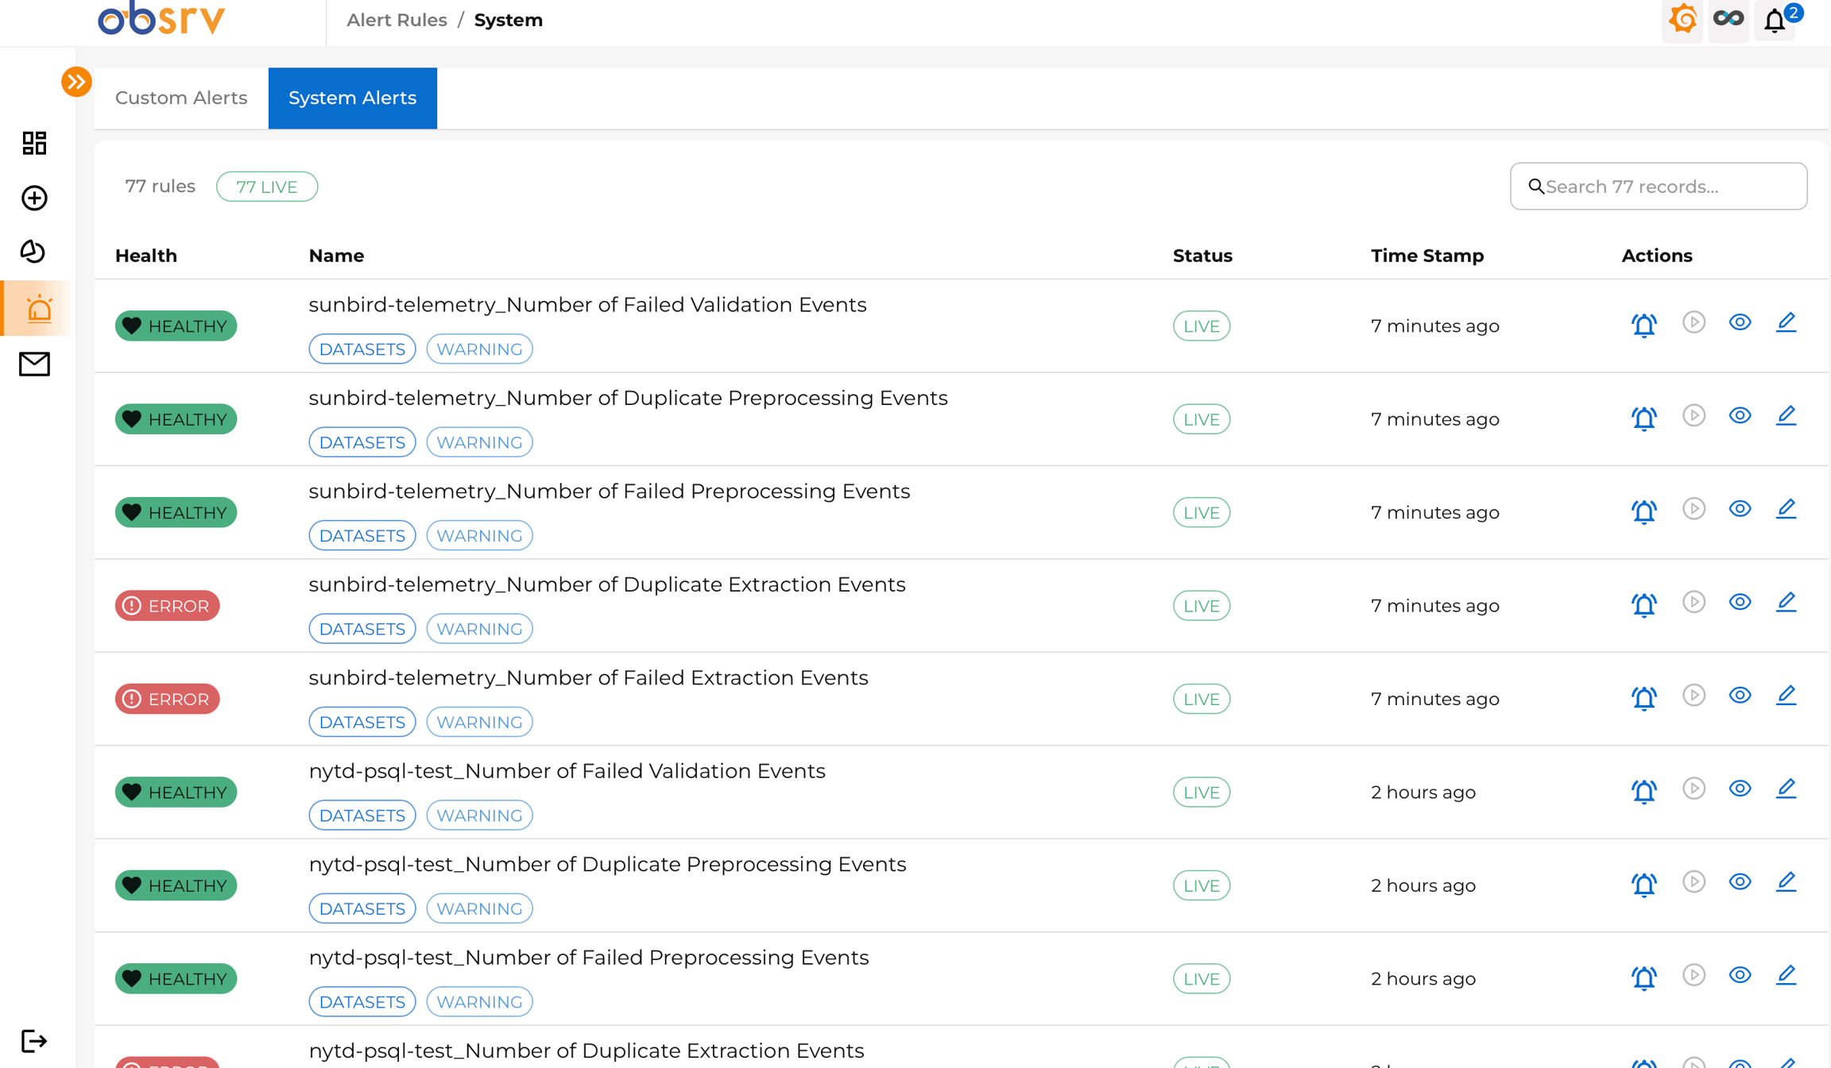The height and width of the screenshot is (1068, 1831).
Task: Click the Alert Rules breadcrumb link
Action: (x=397, y=20)
